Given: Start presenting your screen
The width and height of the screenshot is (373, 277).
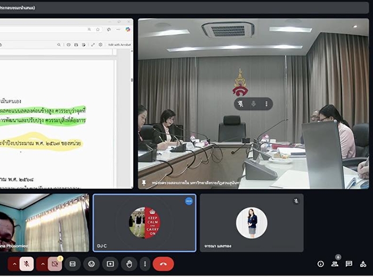Looking at the screenshot, I should (110, 264).
